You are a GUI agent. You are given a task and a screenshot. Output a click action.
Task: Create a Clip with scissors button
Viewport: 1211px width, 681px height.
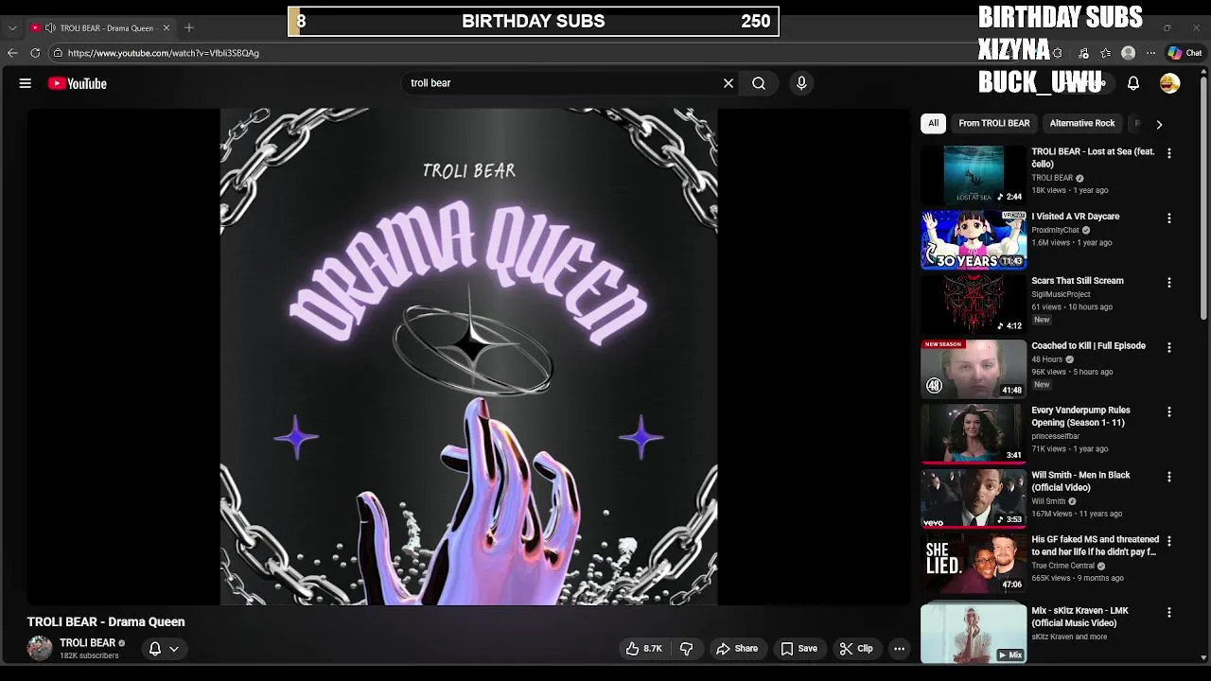[x=856, y=649]
